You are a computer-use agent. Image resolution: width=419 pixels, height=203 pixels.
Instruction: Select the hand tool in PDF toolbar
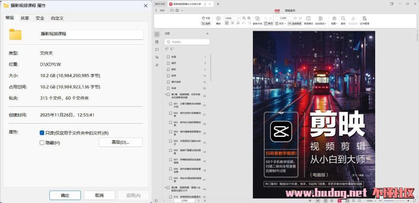pyautogui.click(x=205, y=18)
